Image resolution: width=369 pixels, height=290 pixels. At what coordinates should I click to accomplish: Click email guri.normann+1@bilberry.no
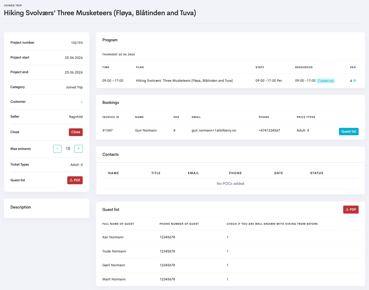click(214, 130)
